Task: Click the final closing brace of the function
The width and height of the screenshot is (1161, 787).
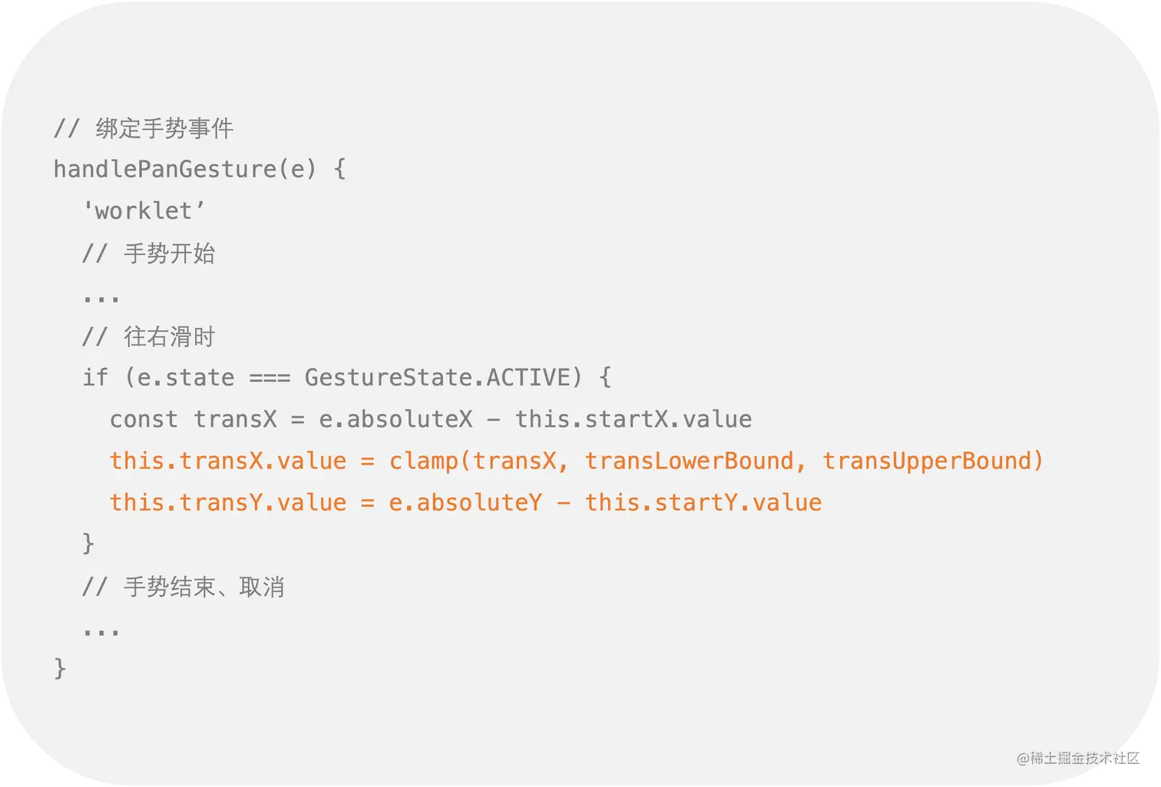Action: 60,668
